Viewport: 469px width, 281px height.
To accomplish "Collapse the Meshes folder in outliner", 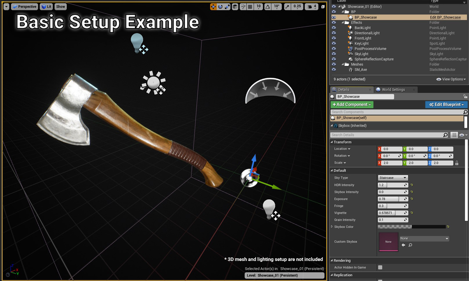I will click(x=343, y=64).
